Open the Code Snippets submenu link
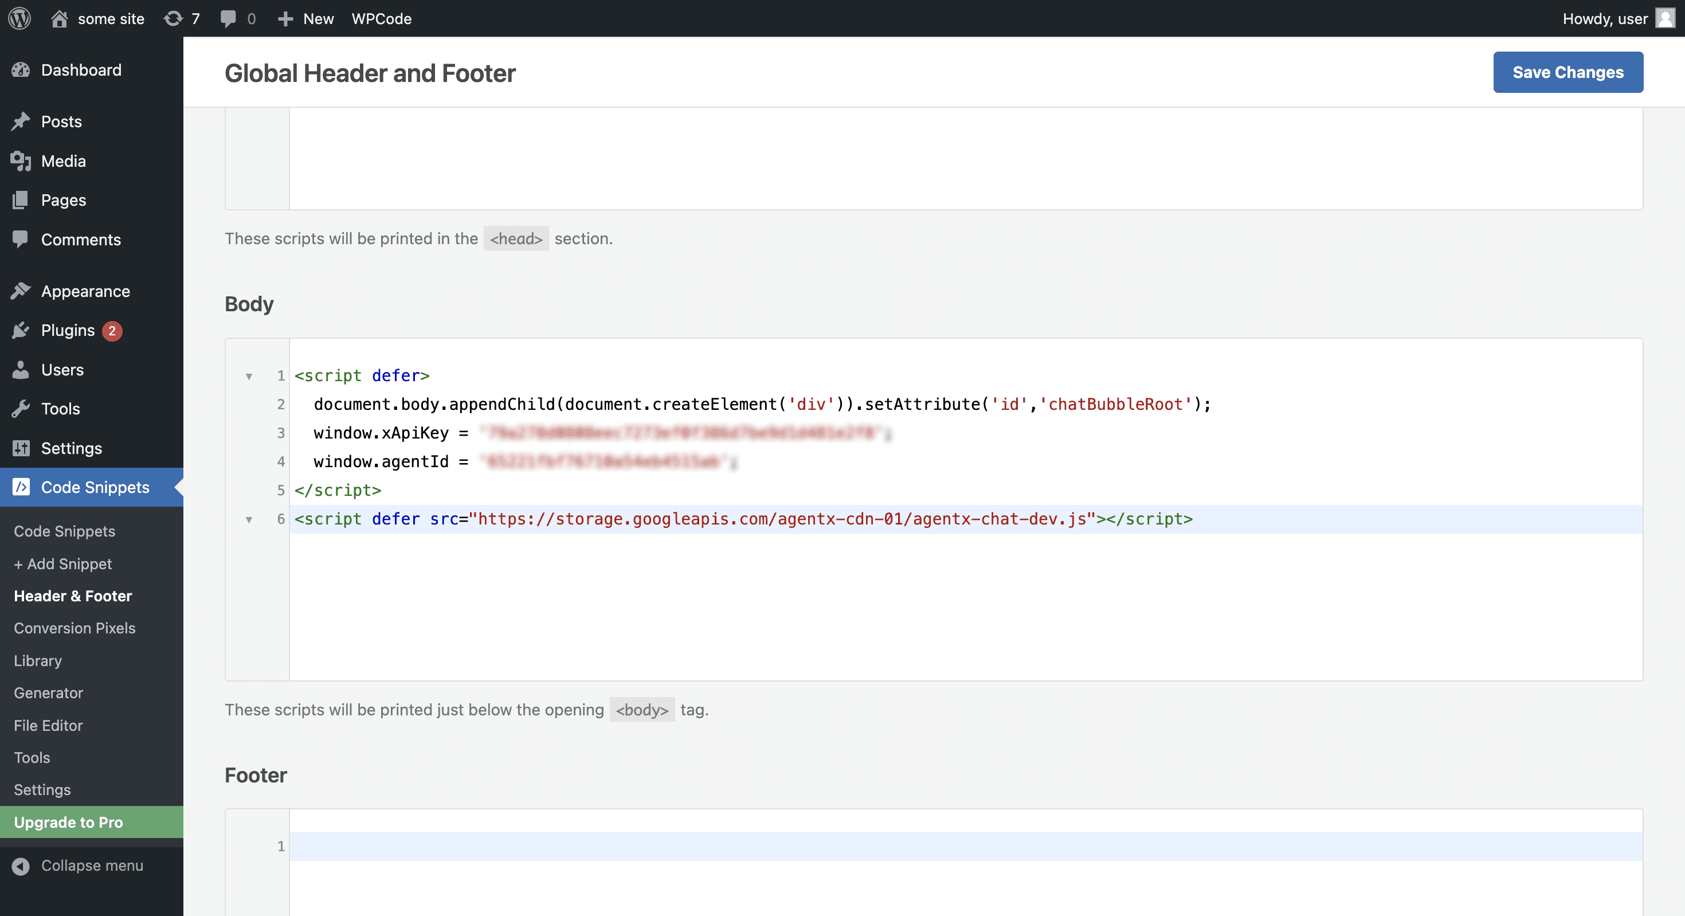The image size is (1685, 916). point(64,531)
